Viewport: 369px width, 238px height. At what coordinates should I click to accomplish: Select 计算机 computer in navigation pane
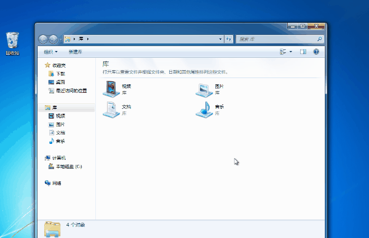[59, 158]
